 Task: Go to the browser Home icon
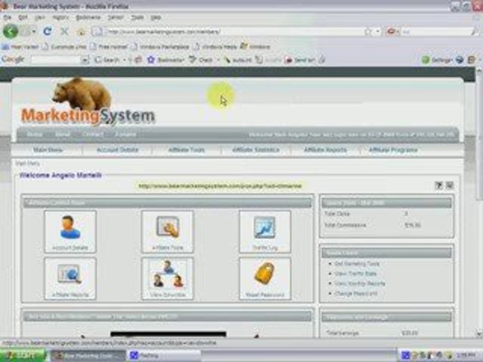(81, 31)
